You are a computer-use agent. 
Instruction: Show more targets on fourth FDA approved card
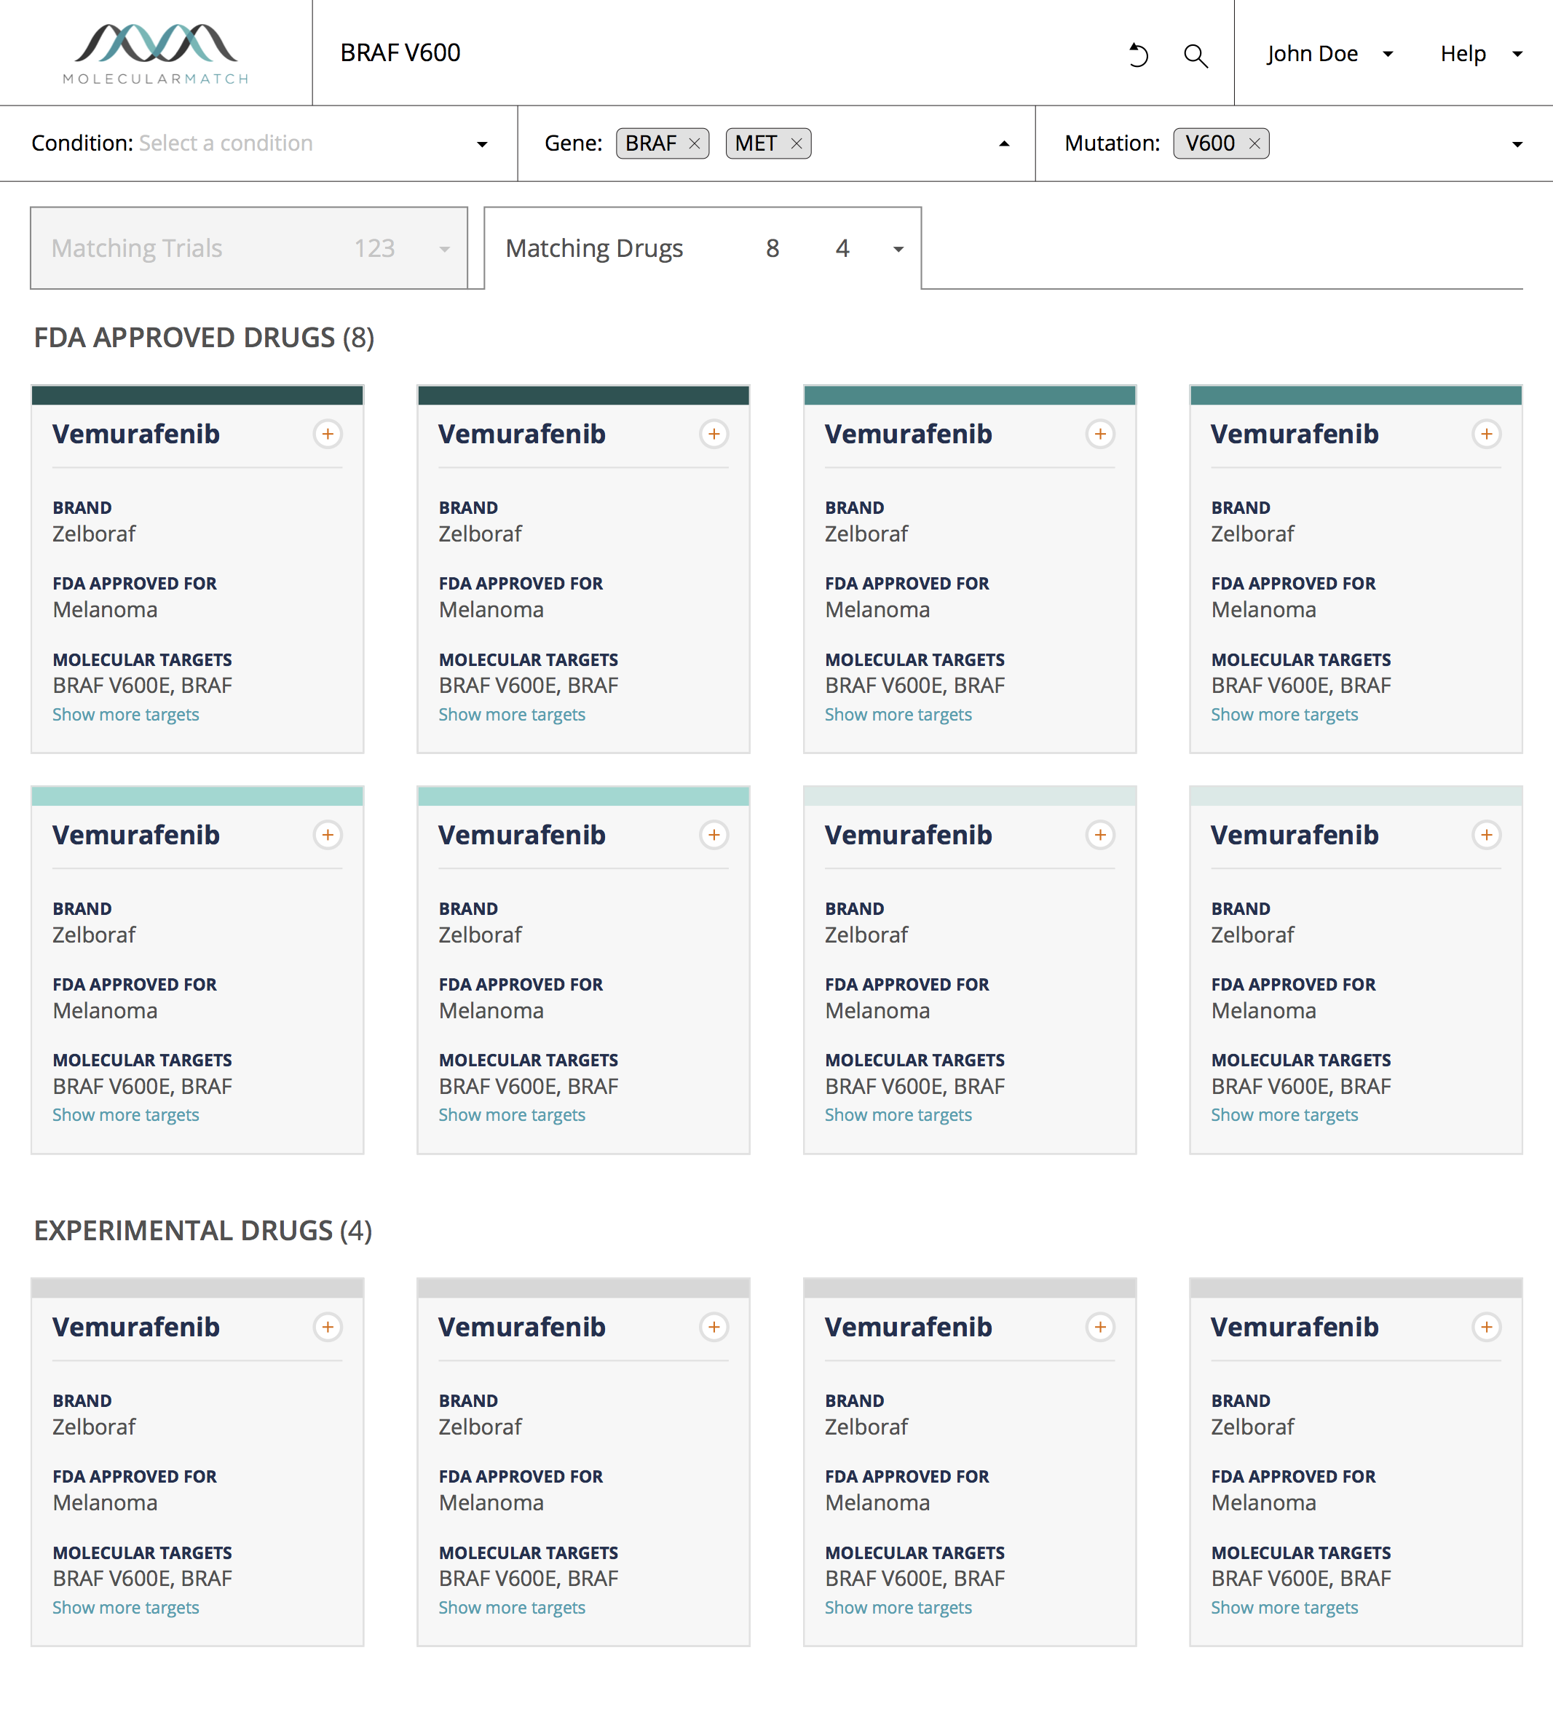coord(1284,715)
